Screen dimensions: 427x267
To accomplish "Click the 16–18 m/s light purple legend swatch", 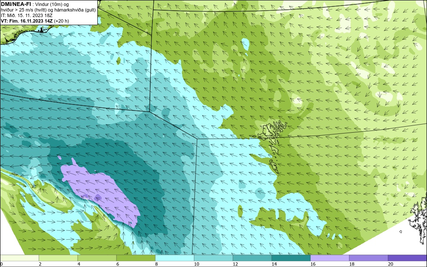I will [x=330, y=258].
